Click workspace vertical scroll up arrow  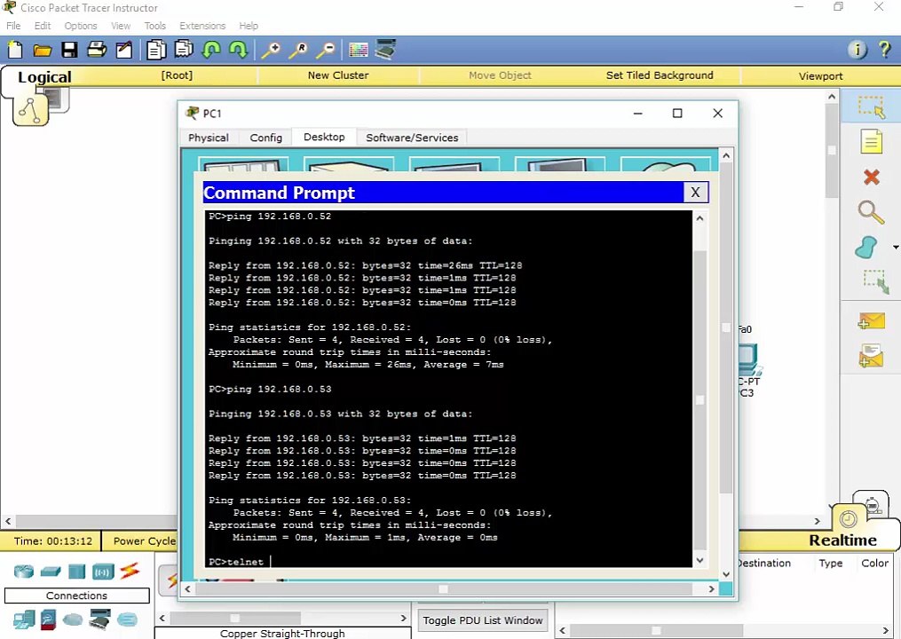[x=832, y=97]
